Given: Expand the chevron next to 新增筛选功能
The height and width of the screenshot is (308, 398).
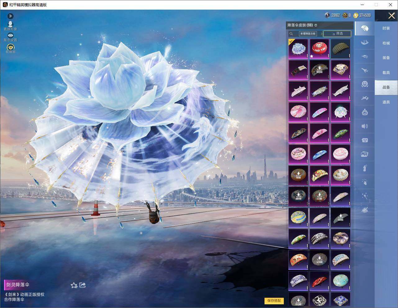Looking at the screenshot, I should coord(321,34).
